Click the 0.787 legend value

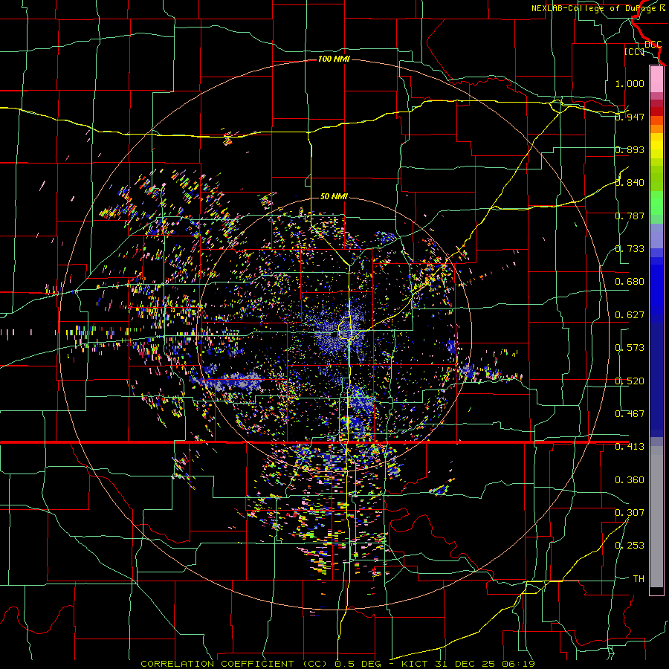(x=630, y=216)
